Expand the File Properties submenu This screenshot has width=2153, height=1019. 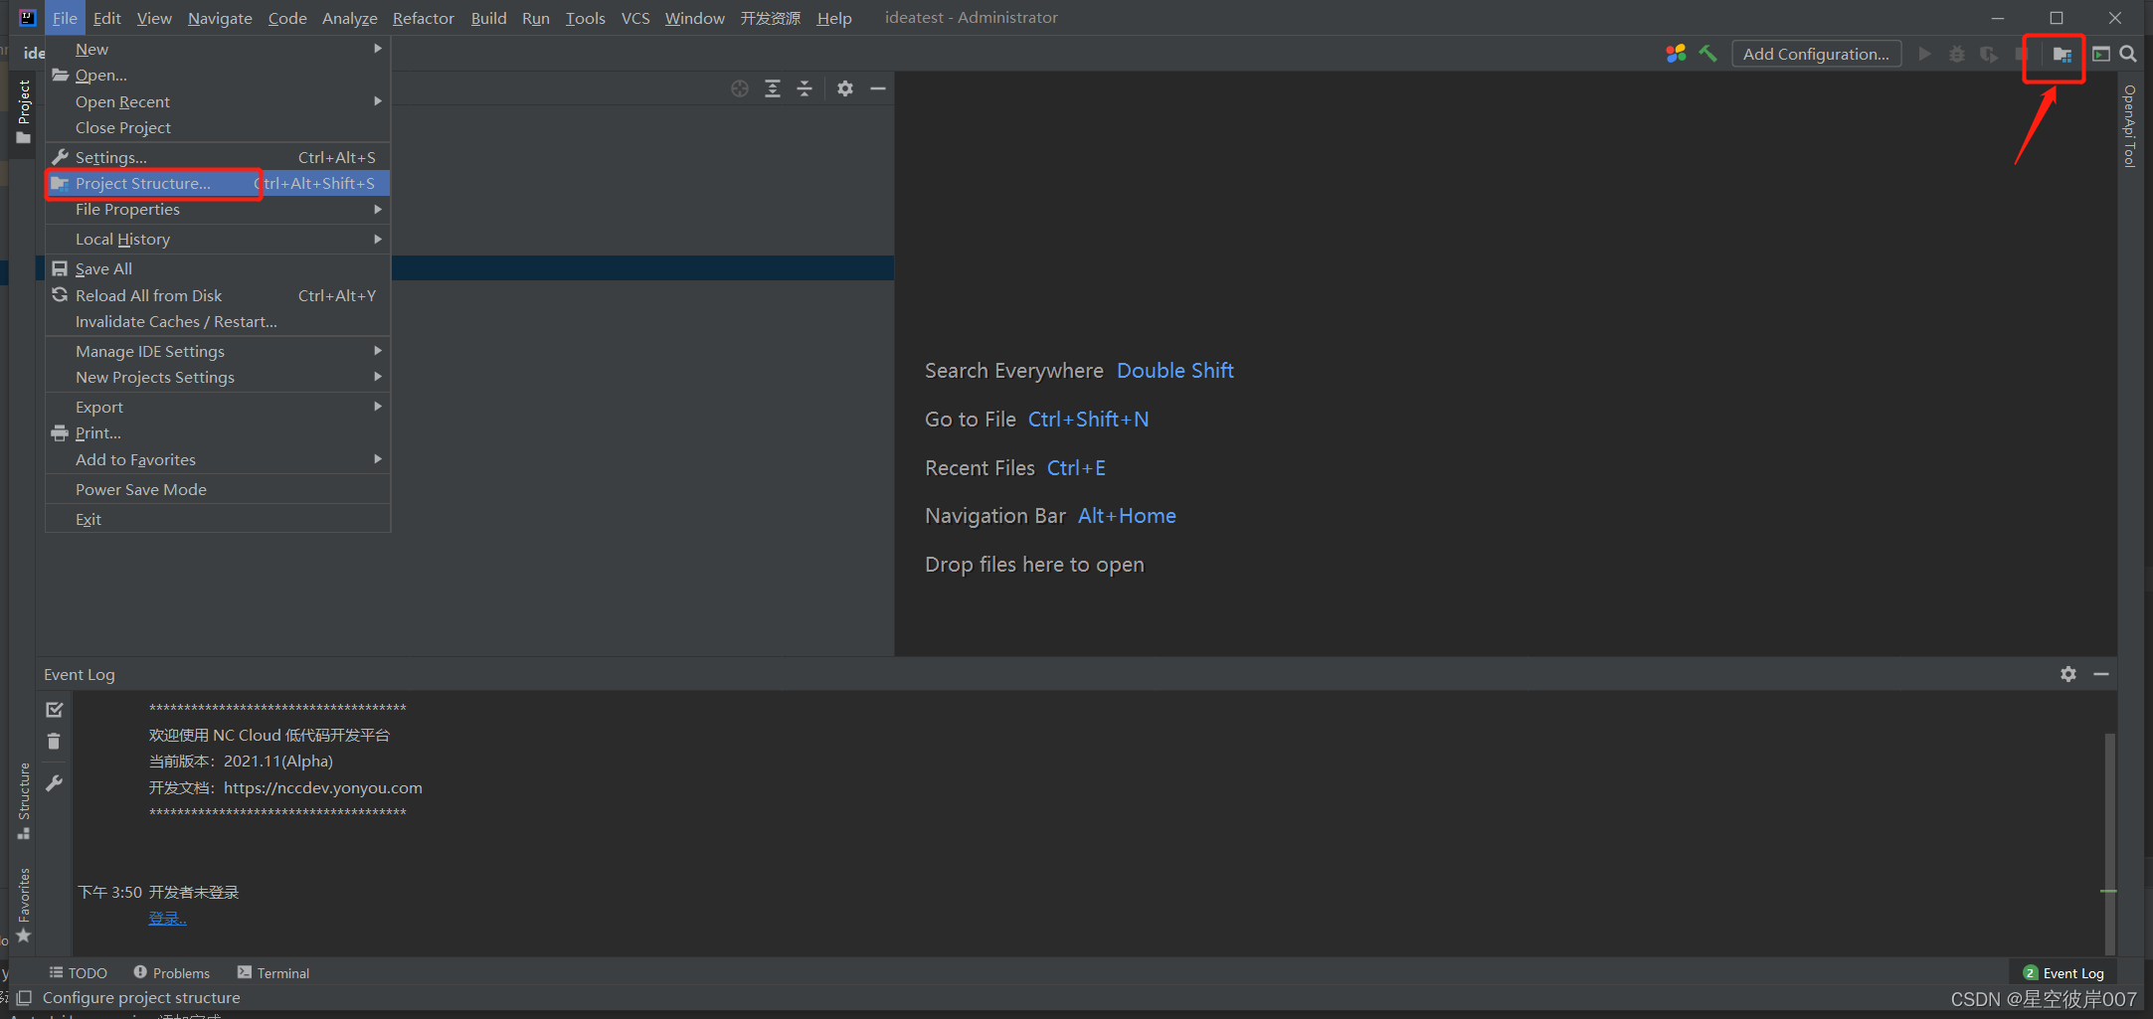click(218, 209)
